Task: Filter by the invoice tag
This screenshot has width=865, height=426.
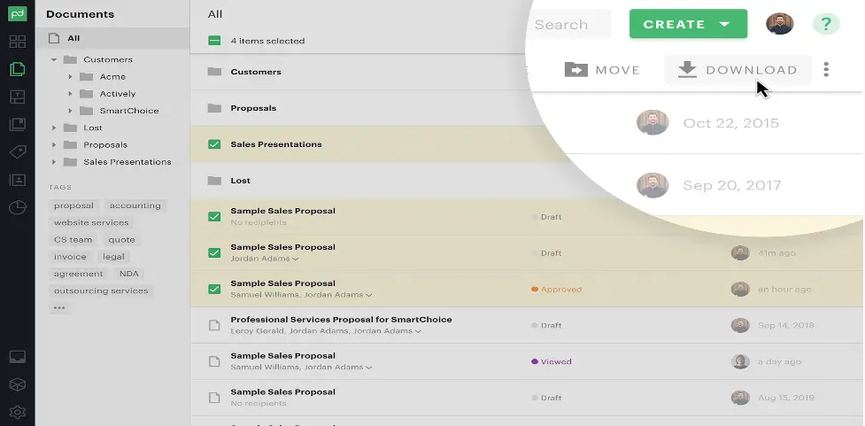Action: pyautogui.click(x=70, y=257)
